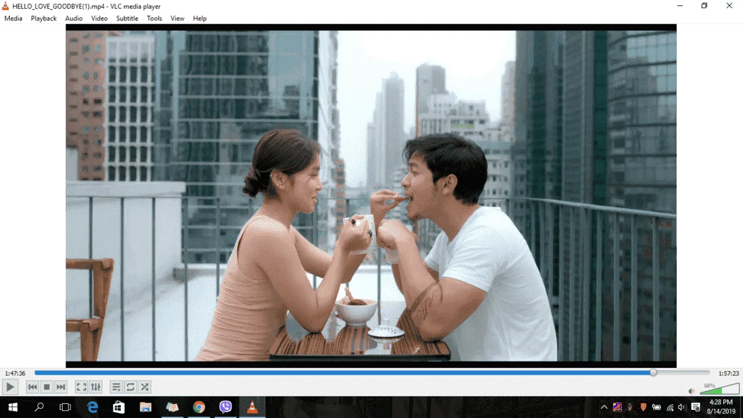Screen dimensions: 743x418
Task: Click the Play button in VLC
Action: tap(10, 387)
